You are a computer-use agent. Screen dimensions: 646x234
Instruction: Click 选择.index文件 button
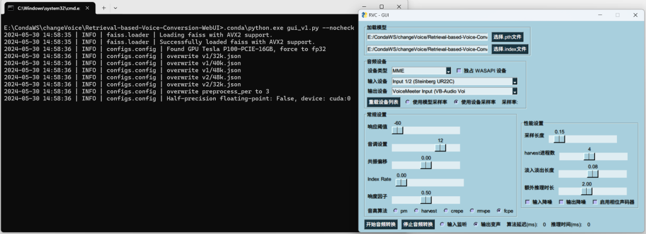pyautogui.click(x=510, y=49)
